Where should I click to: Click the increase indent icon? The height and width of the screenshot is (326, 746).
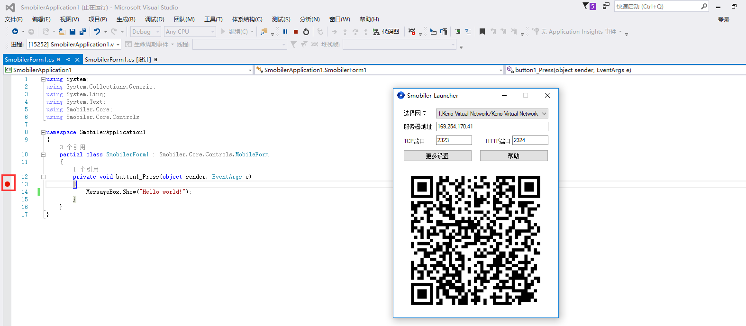[x=468, y=32]
